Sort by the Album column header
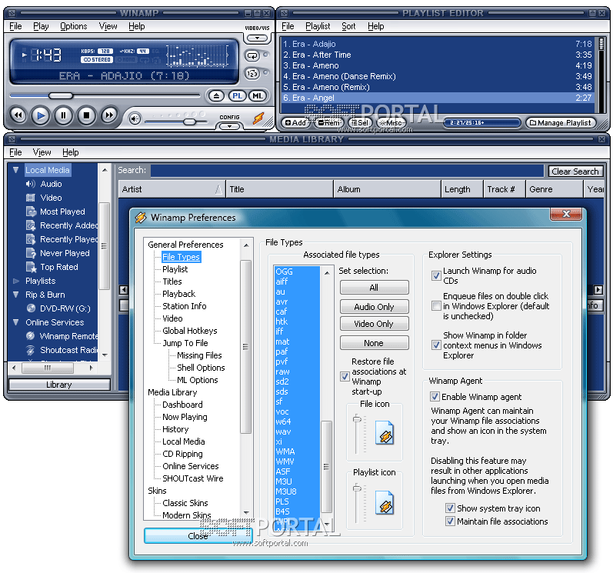Viewport: 613px width, 573px height. coord(388,189)
